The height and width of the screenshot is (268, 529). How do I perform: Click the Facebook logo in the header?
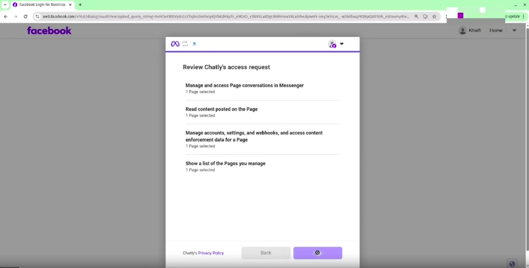point(49,31)
